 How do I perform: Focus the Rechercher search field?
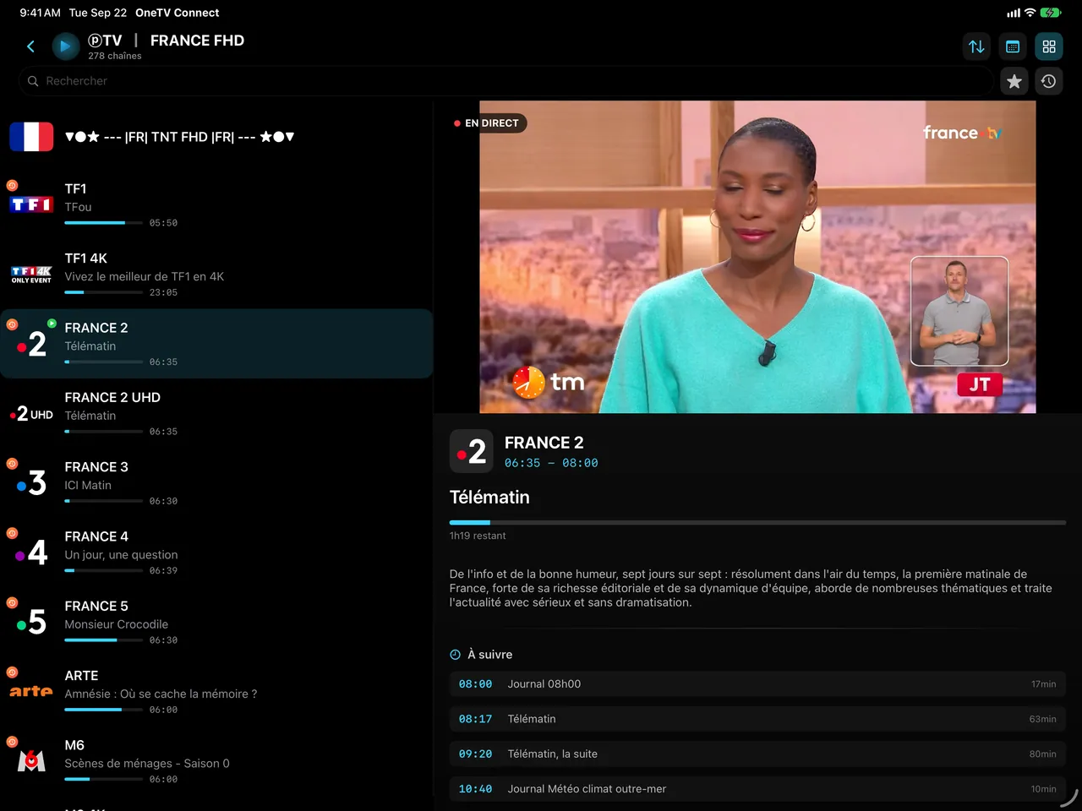point(505,81)
